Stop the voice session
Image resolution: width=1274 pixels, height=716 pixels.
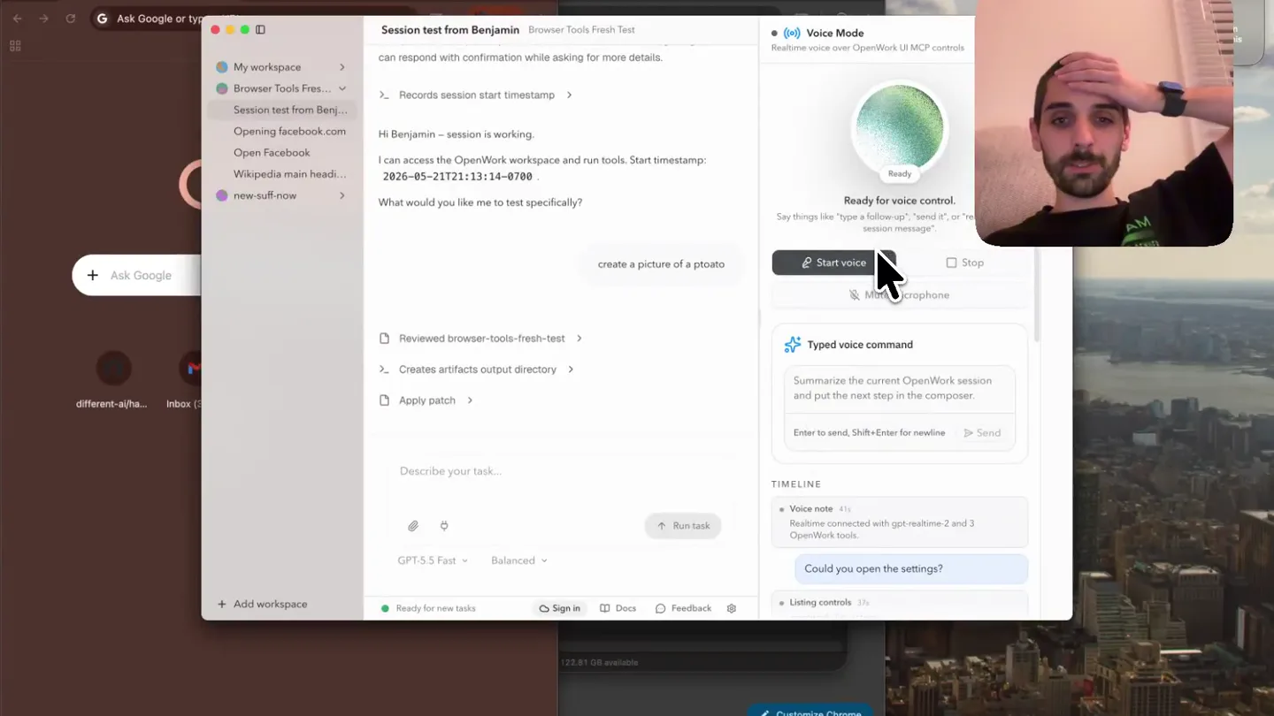[964, 263]
